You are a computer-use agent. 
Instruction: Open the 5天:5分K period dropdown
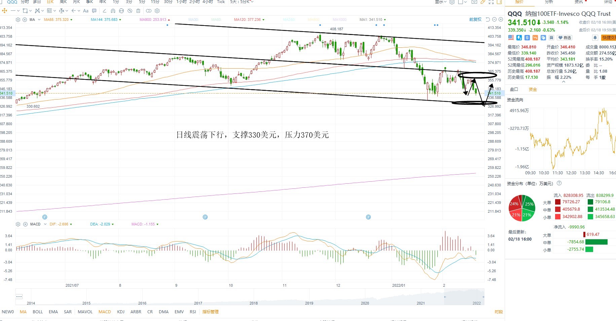(242, 2)
